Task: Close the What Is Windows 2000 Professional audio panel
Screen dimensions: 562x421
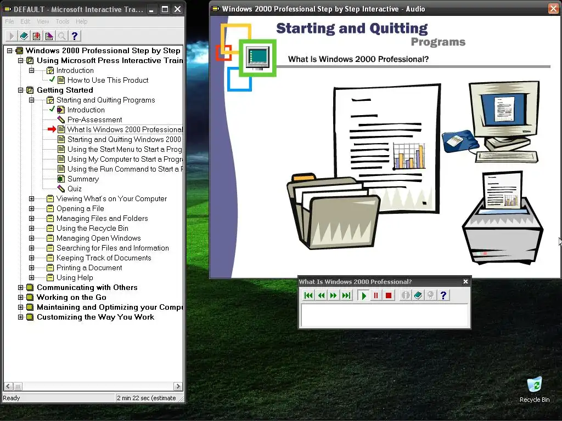Action: point(465,282)
